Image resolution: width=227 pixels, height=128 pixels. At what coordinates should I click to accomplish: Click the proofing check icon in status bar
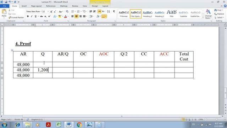(27, 119)
